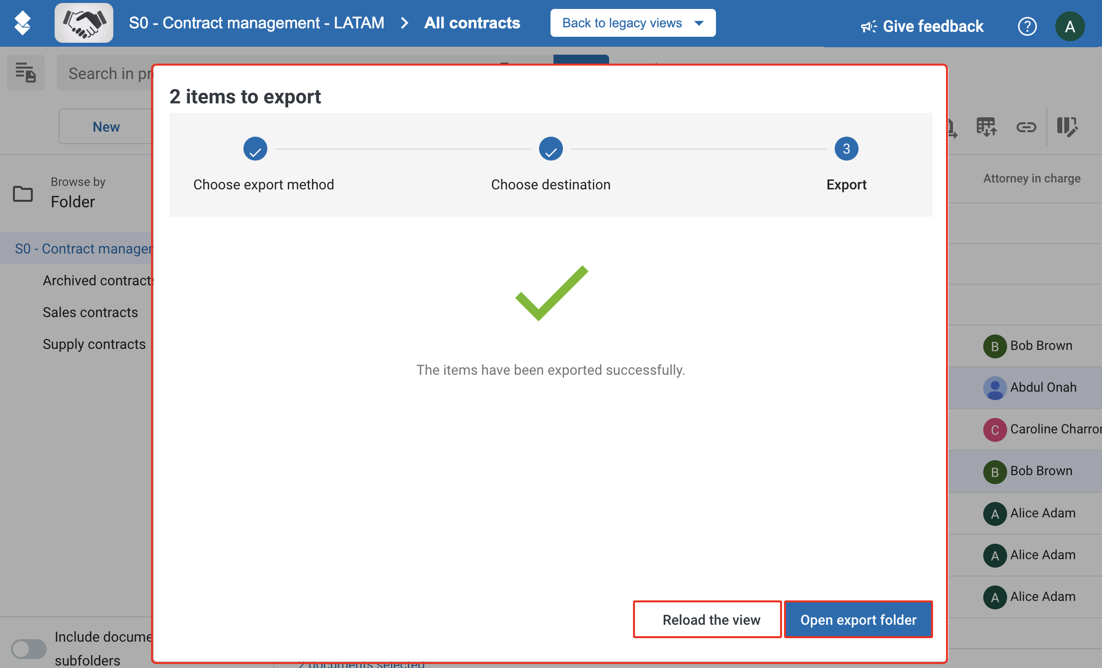Open the handshake project icon
The height and width of the screenshot is (668, 1102).
pos(84,23)
